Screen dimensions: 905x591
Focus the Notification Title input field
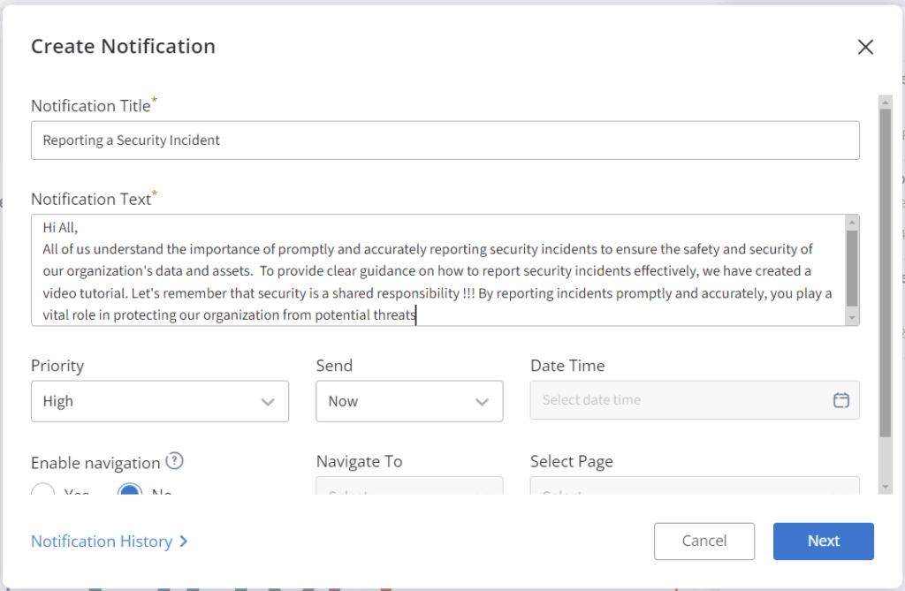point(445,140)
